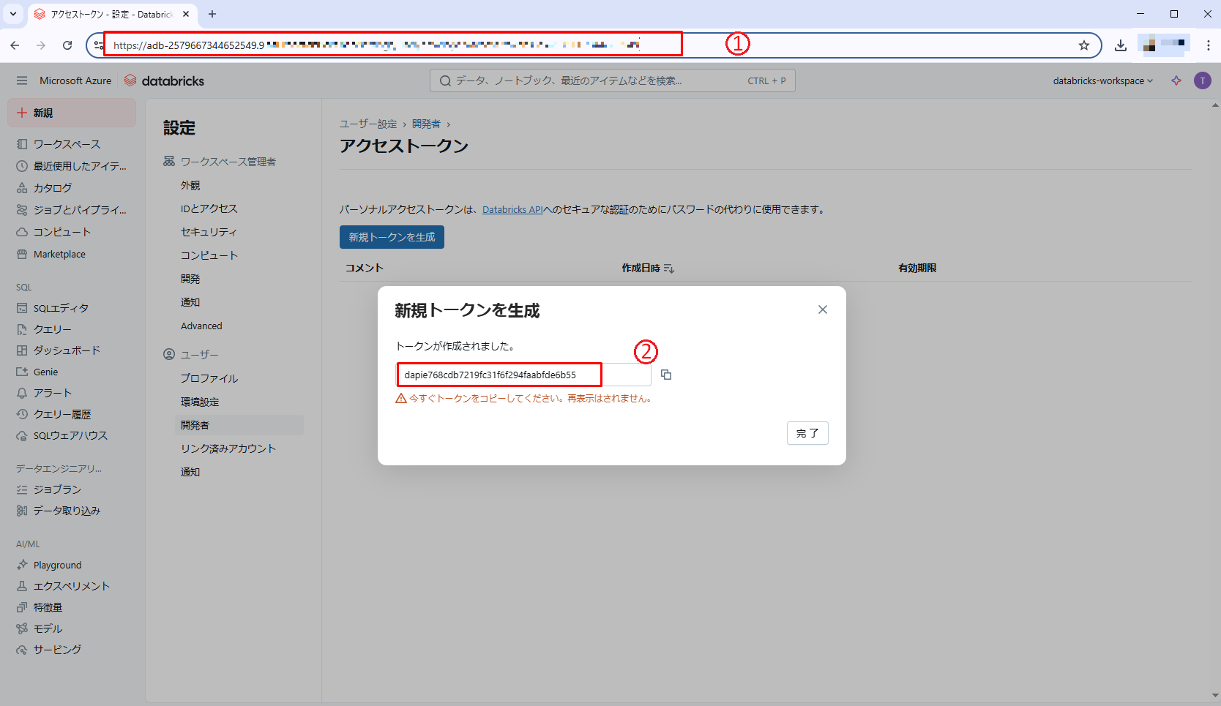Image resolution: width=1221 pixels, height=706 pixels.
Task: Click the 新規トークンを生成 button
Action: click(392, 237)
